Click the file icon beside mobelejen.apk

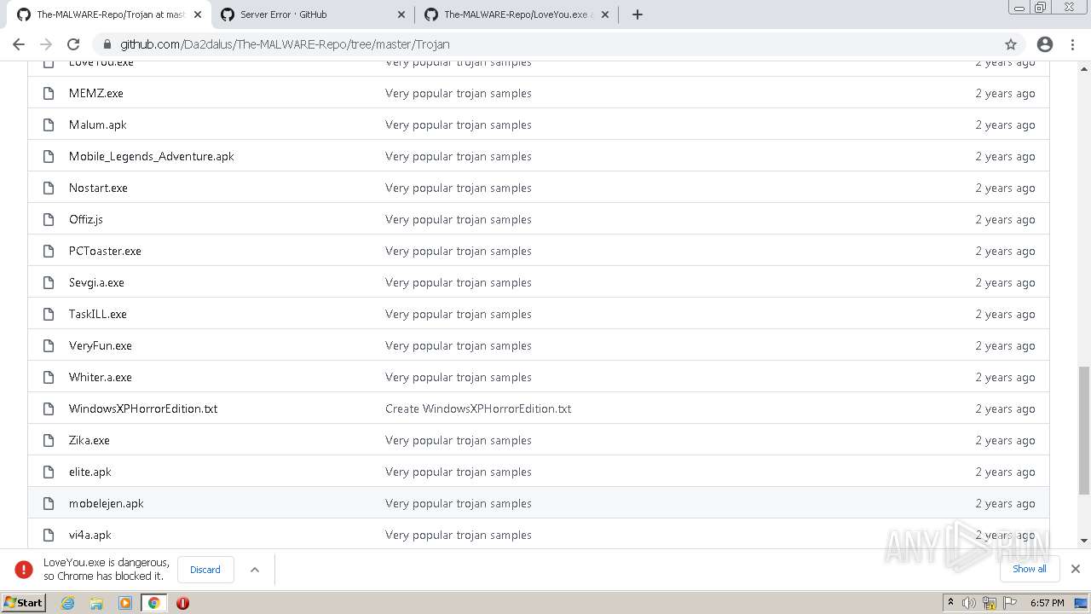(49, 503)
